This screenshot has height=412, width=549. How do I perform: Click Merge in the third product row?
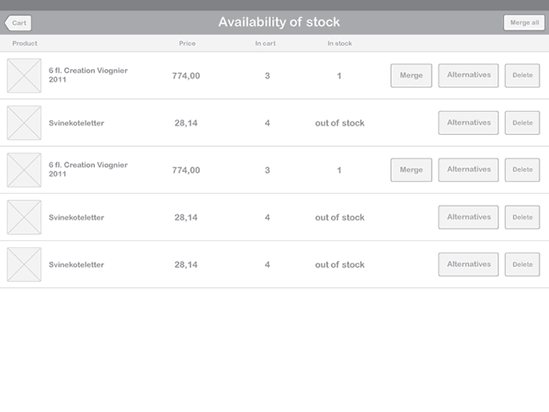(411, 170)
